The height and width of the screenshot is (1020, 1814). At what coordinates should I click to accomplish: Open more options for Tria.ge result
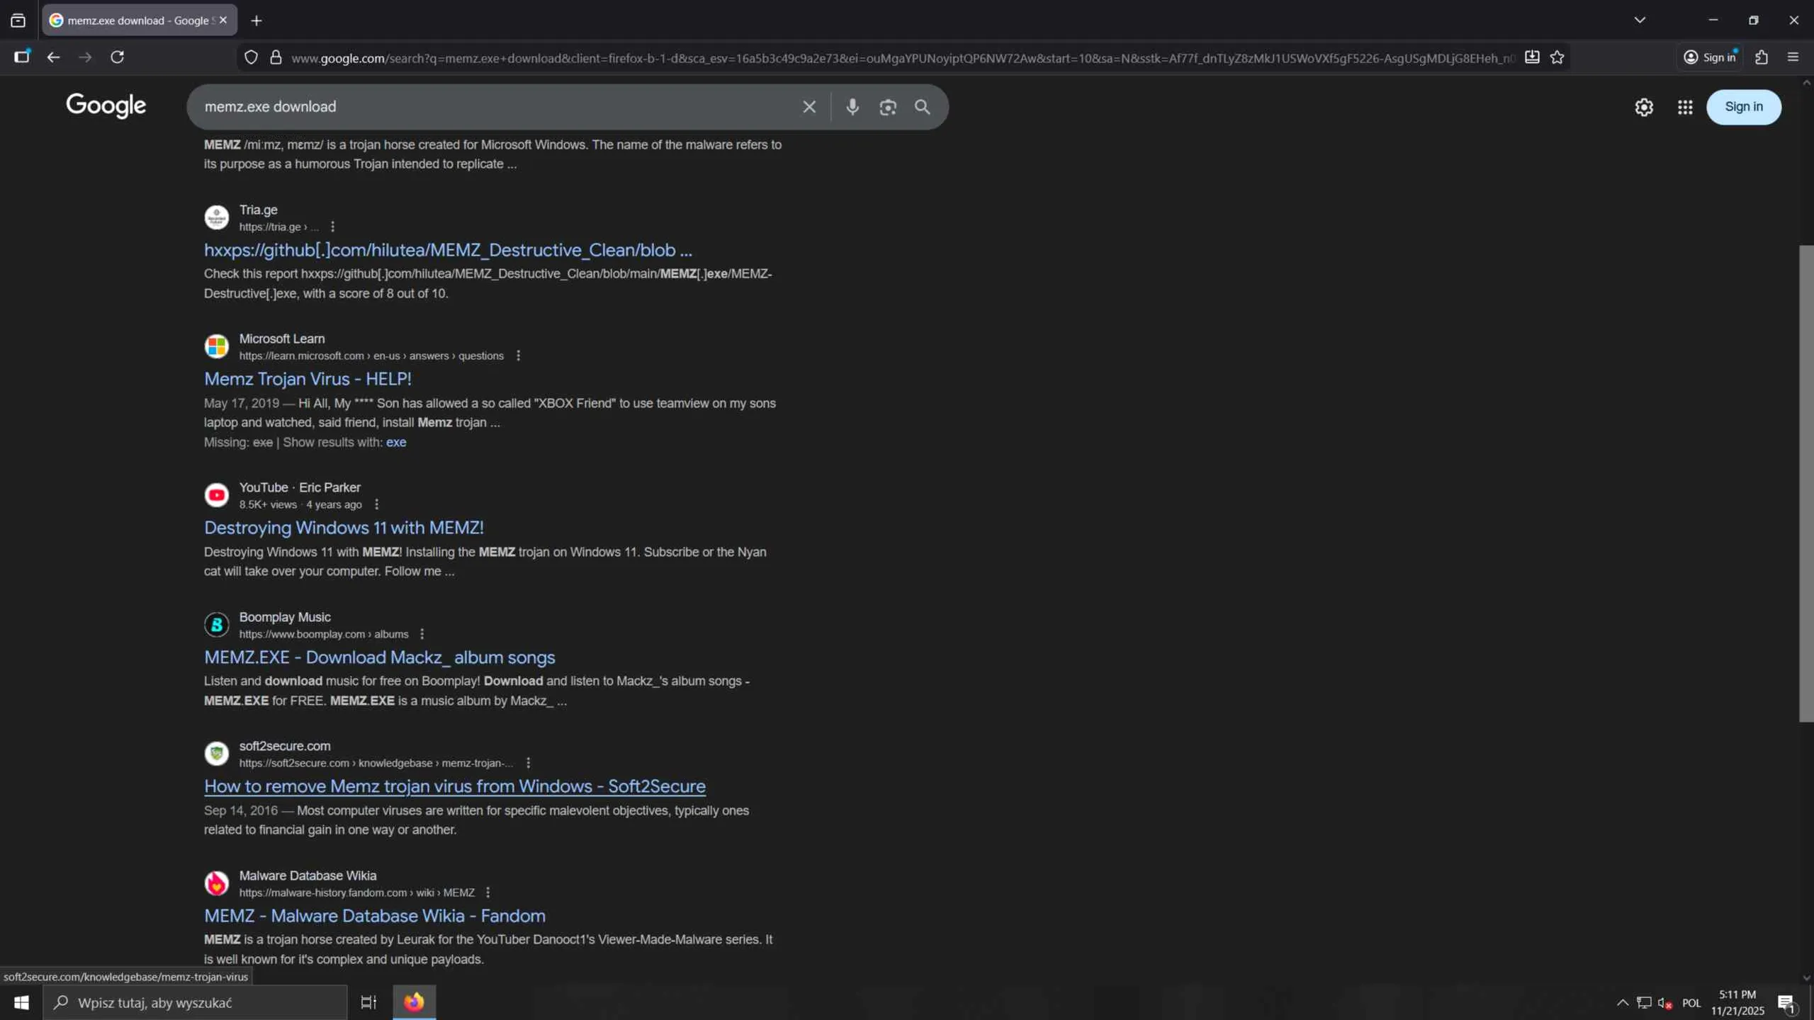pos(332,227)
